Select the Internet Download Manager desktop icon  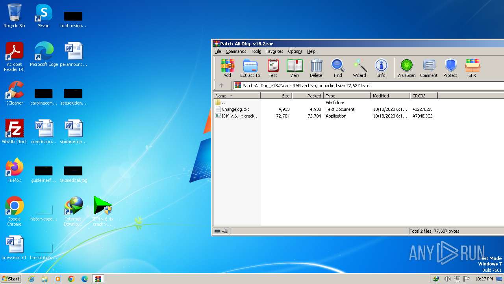coord(73,211)
